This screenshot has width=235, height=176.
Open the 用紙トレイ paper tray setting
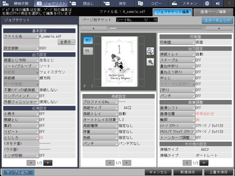click(x=100, y=114)
